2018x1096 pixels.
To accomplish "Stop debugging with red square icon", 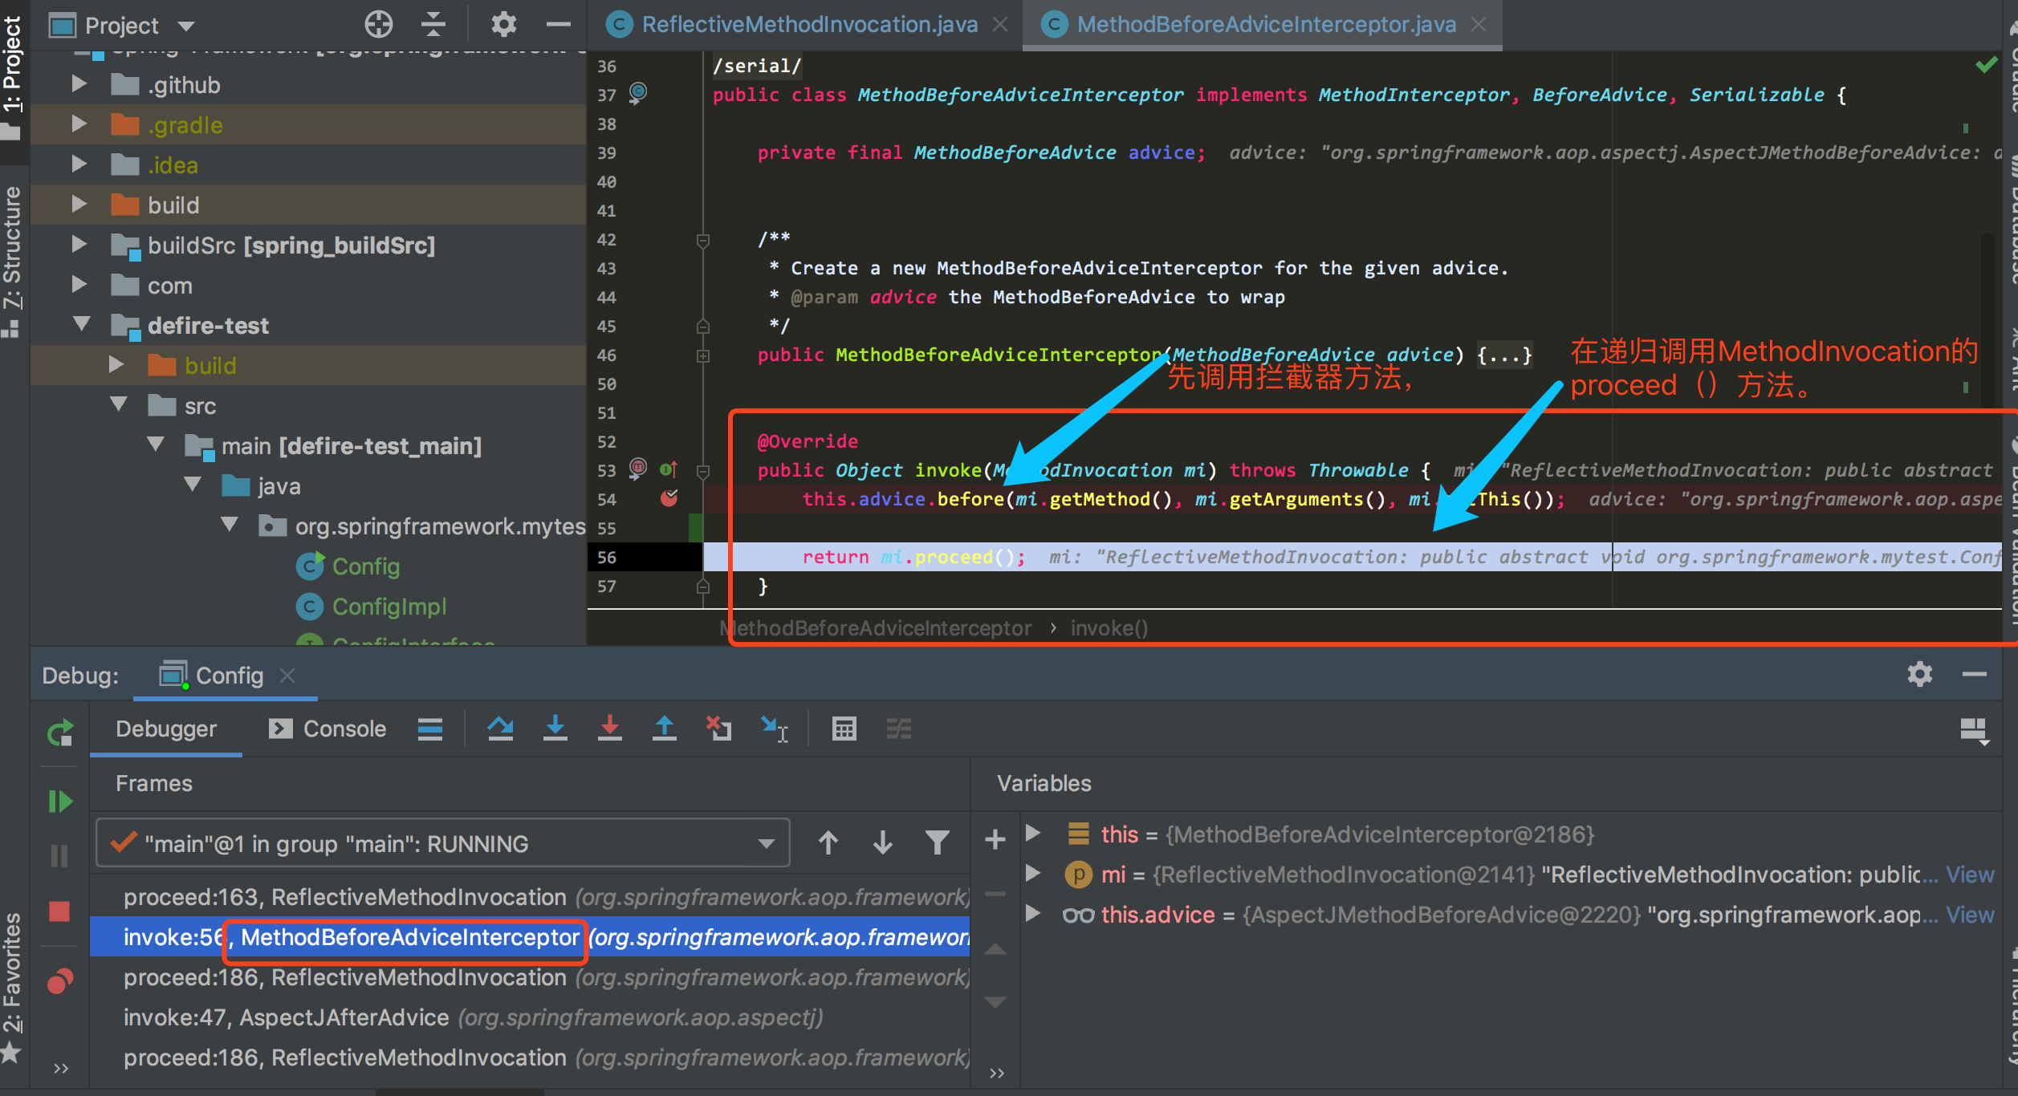I will [60, 911].
